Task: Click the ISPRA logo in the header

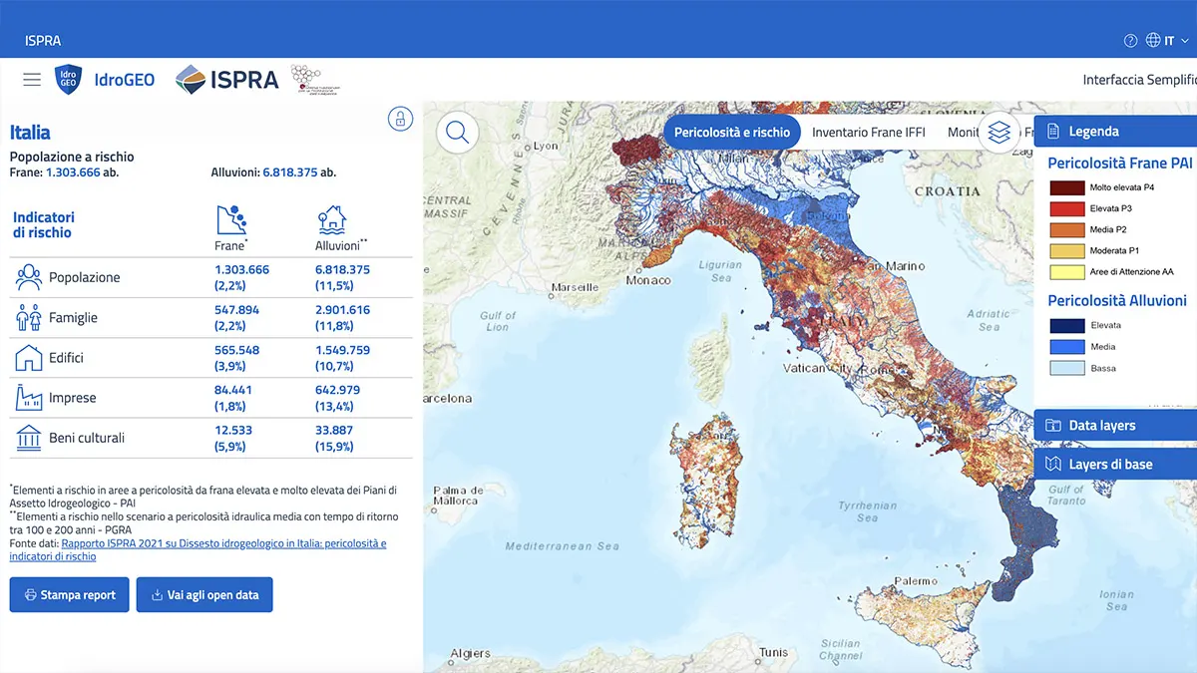Action: (x=227, y=80)
